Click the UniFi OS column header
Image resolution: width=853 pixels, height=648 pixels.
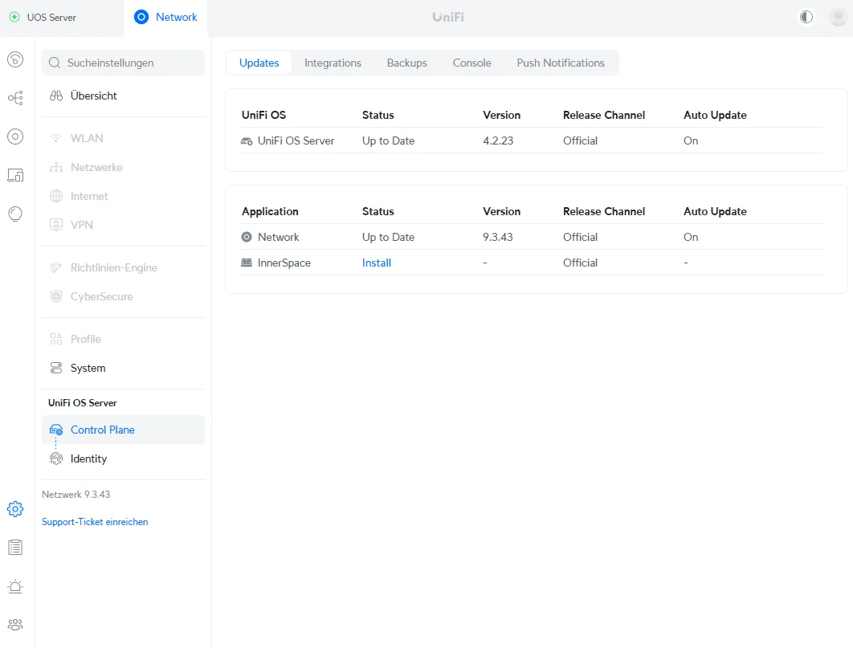pos(263,116)
